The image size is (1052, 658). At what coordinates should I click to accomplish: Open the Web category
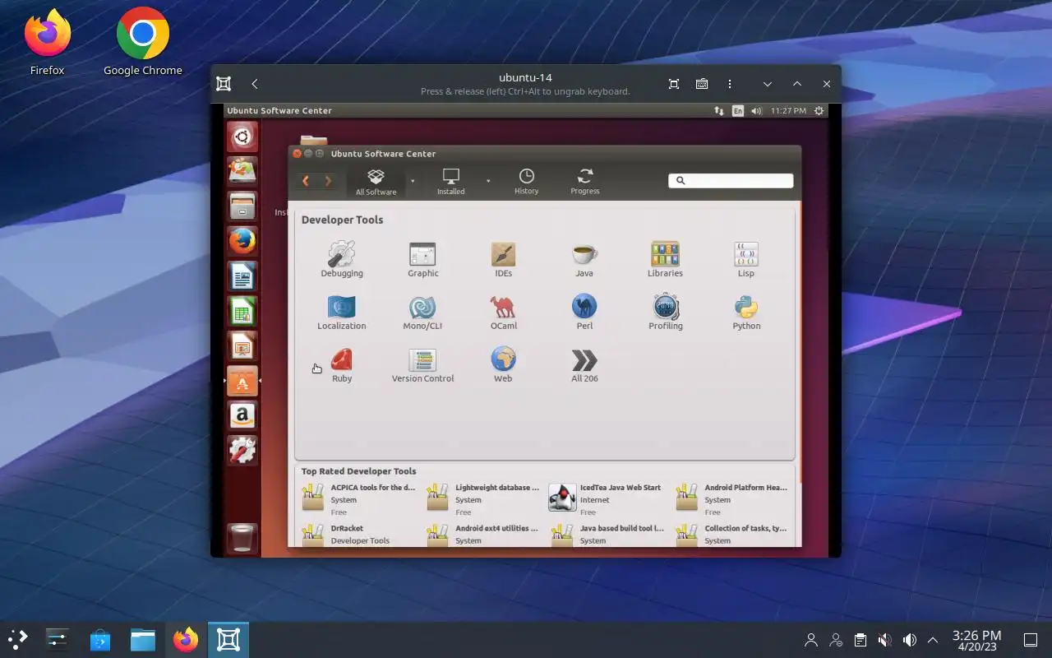point(503,364)
